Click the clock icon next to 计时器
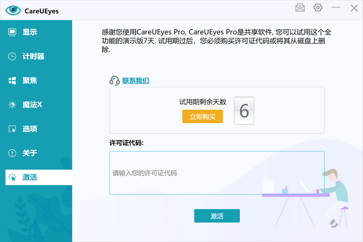Screen dimensions: 363x242 pyautogui.click(x=12, y=56)
